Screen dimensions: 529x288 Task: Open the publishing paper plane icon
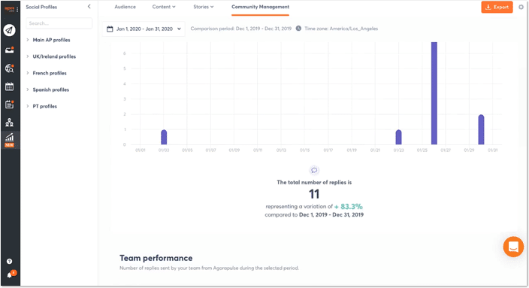pyautogui.click(x=10, y=30)
